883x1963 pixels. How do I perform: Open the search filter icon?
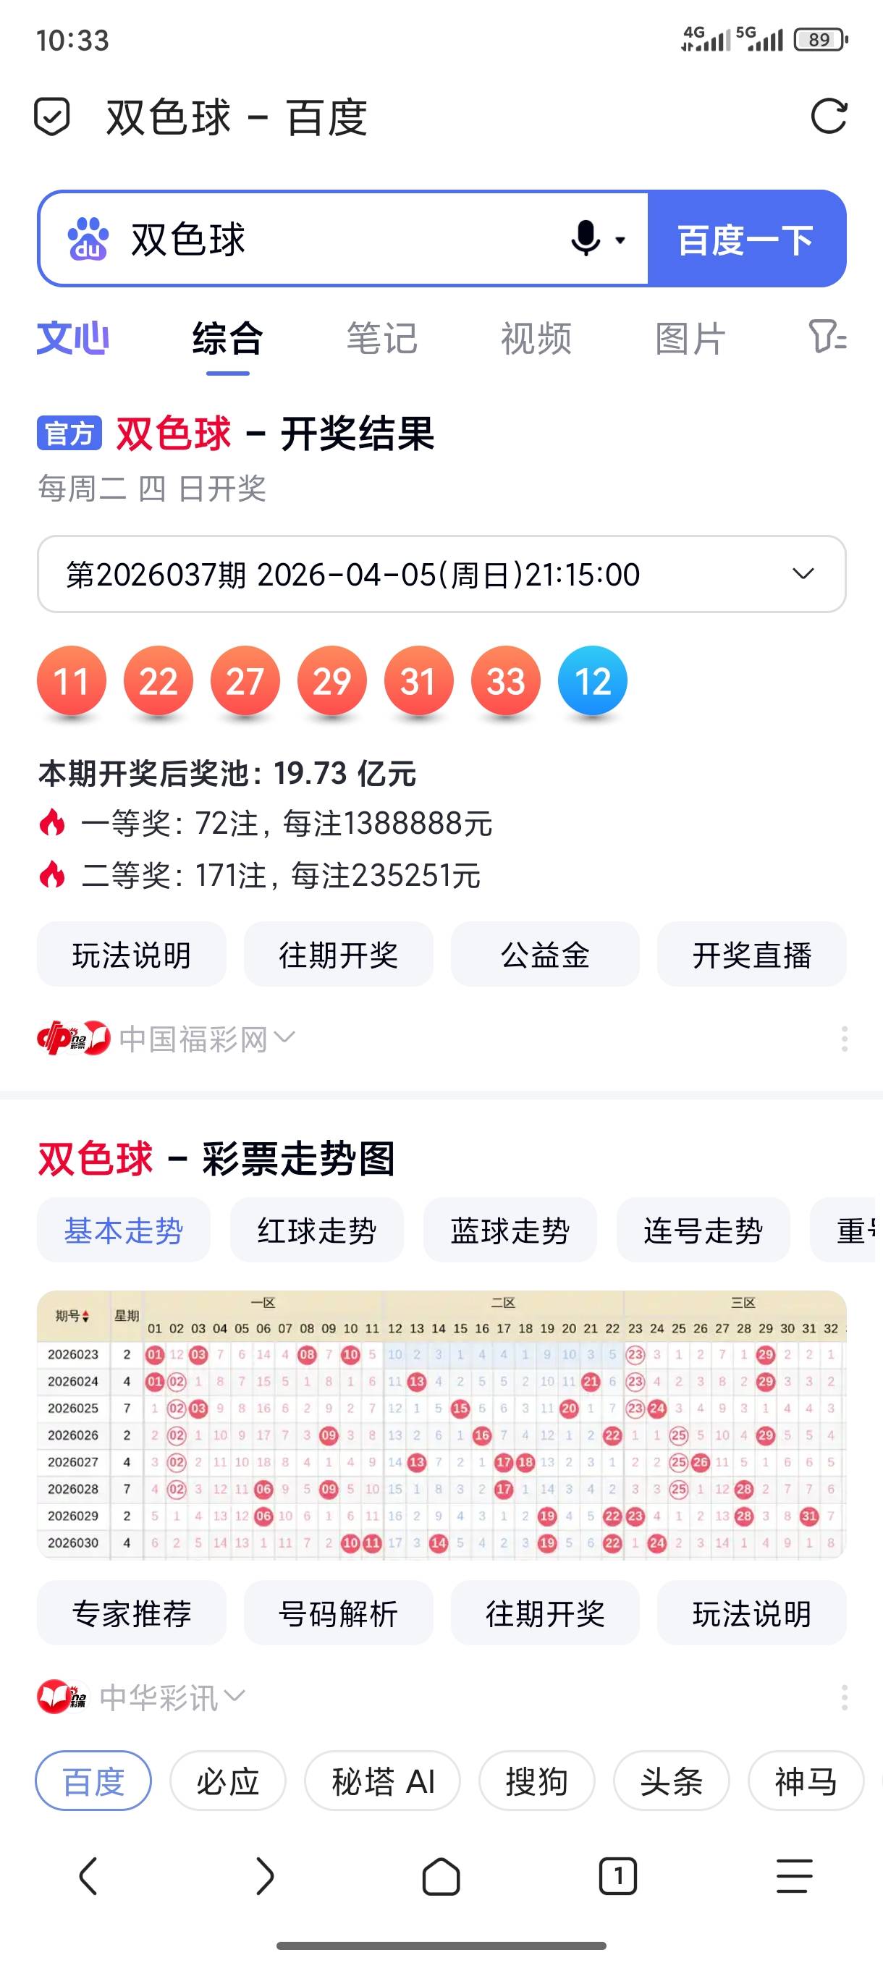coord(827,337)
